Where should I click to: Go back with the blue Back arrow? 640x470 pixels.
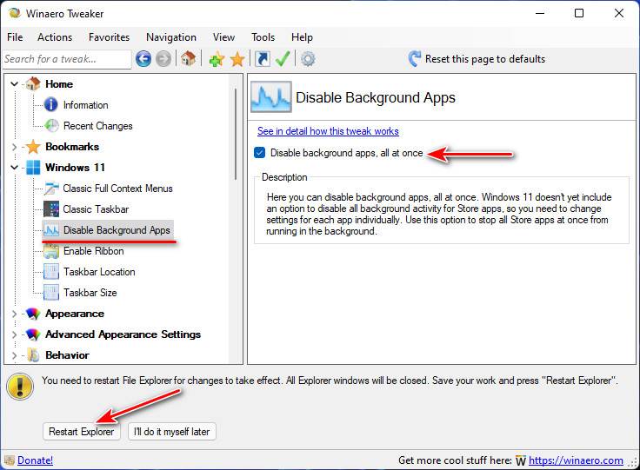tap(143, 59)
